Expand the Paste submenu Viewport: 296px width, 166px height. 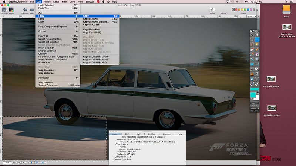58,19
